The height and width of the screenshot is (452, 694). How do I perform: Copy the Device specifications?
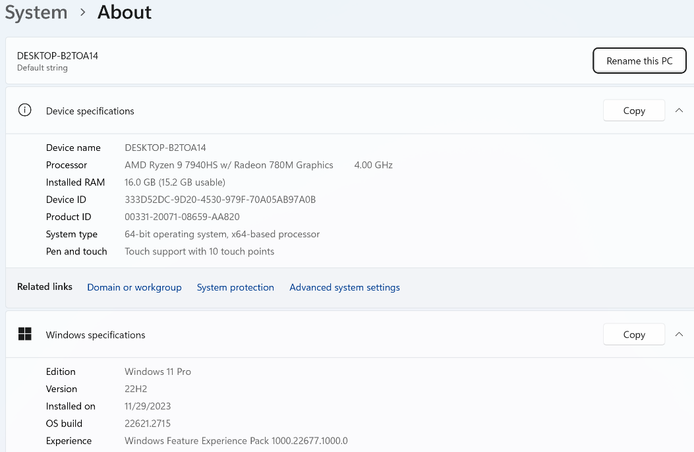click(634, 111)
